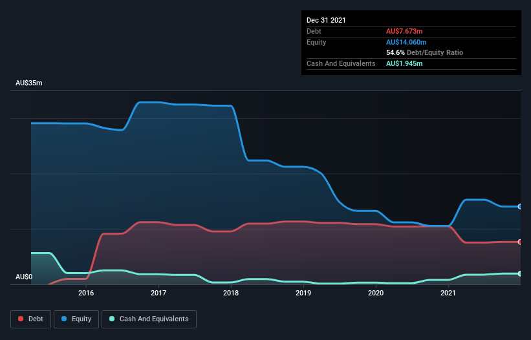
Task: Click the Dec 31 2021 tooltip date
Action: click(326, 20)
